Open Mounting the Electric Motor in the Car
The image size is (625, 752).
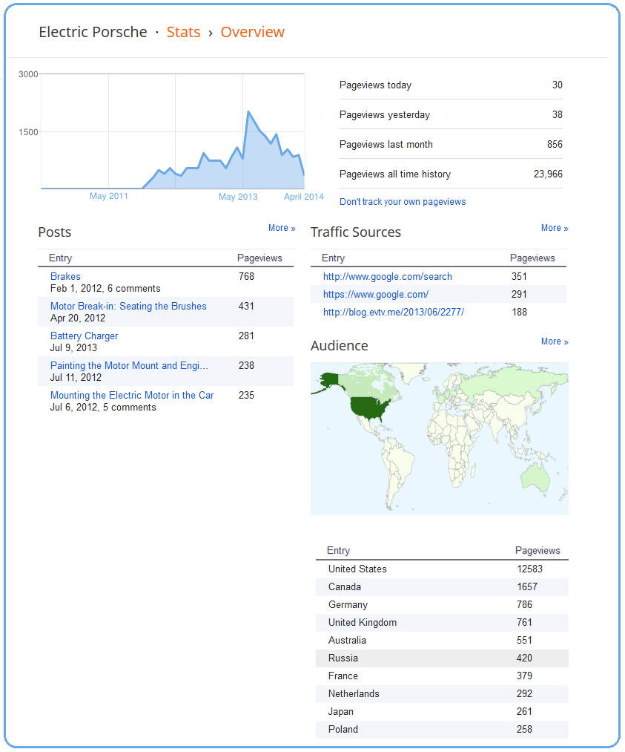(x=132, y=396)
